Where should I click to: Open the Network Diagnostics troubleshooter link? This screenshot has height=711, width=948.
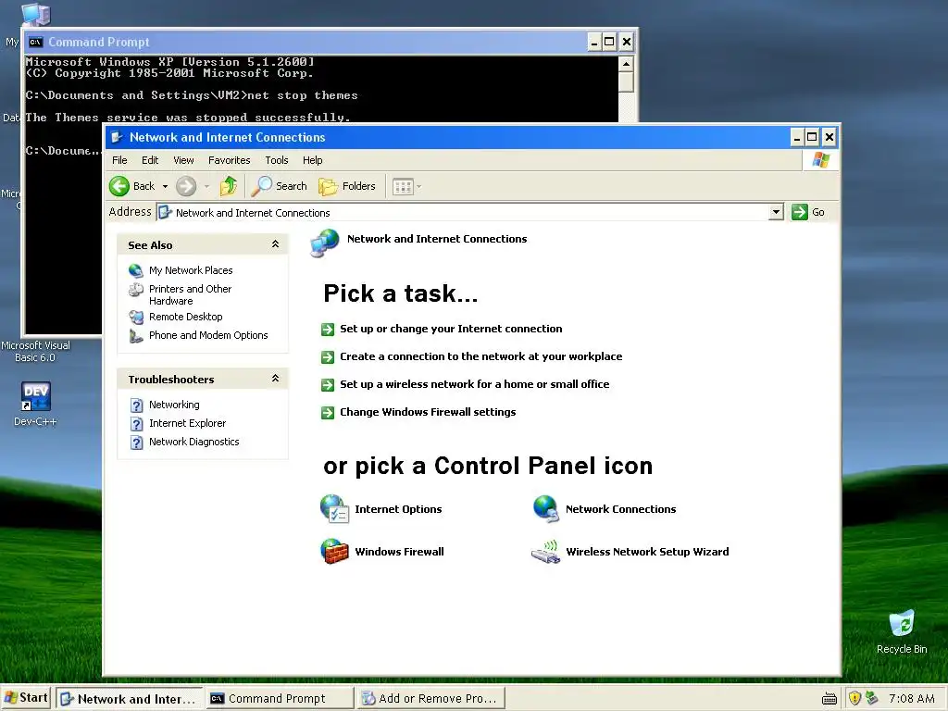point(194,442)
